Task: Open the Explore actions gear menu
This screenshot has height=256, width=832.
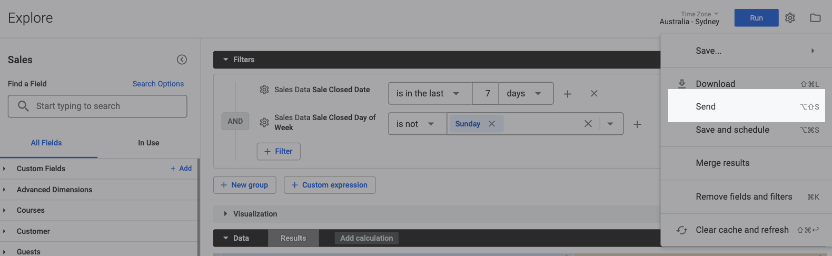Action: click(790, 18)
